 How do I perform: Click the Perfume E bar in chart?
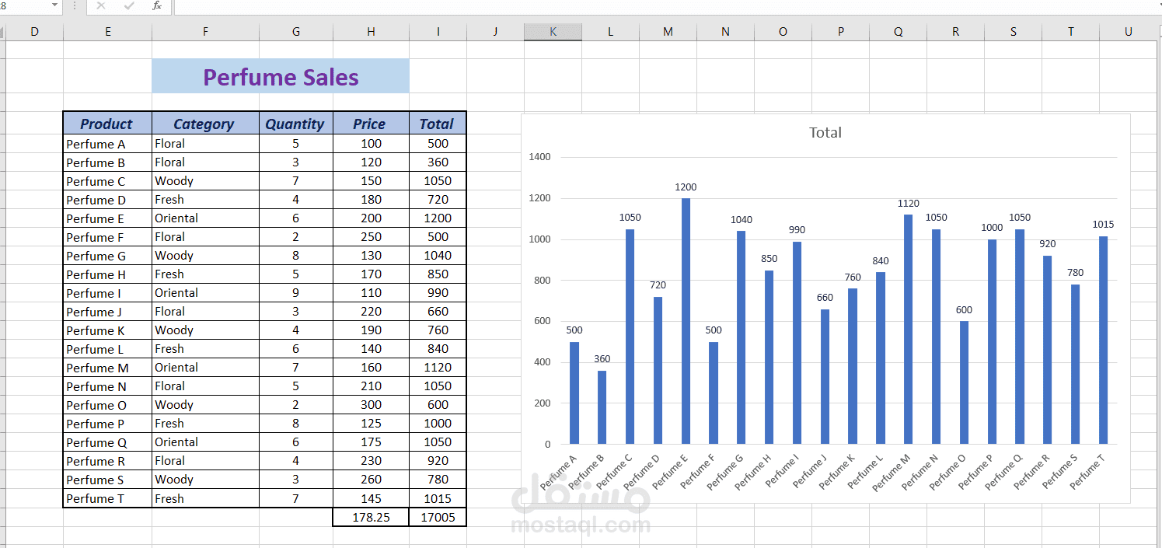point(686,321)
